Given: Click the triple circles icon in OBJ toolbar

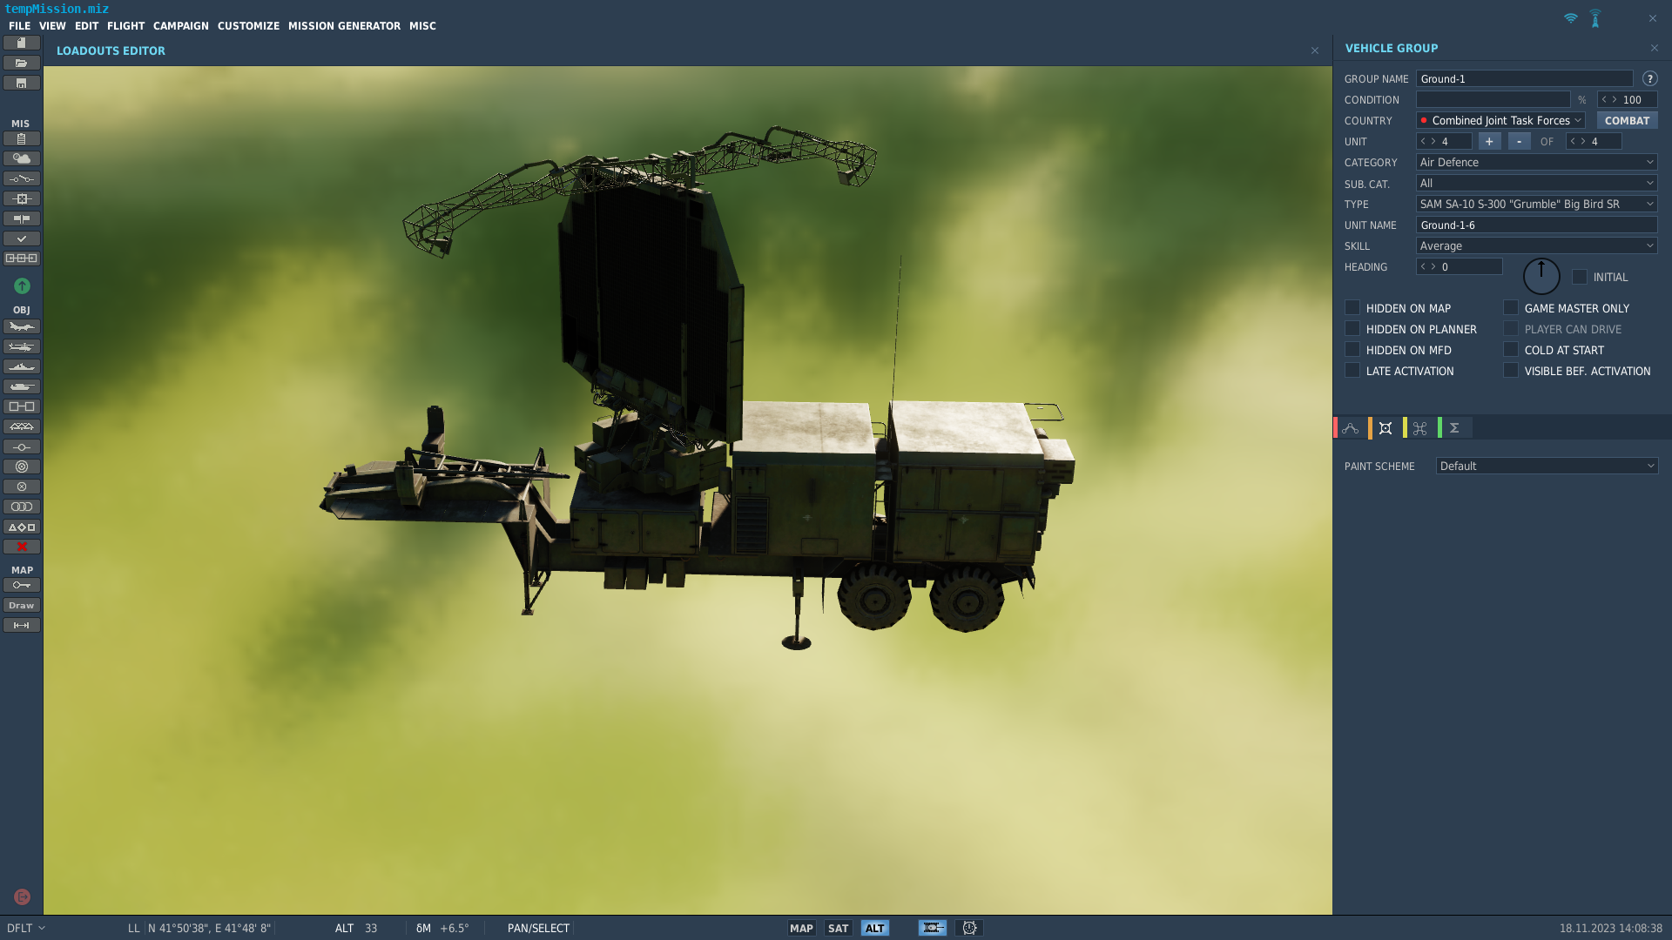Looking at the screenshot, I should [x=22, y=507].
